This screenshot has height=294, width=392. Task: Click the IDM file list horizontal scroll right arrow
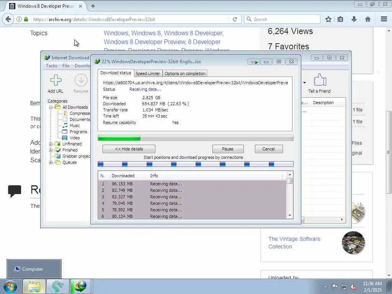342,219
